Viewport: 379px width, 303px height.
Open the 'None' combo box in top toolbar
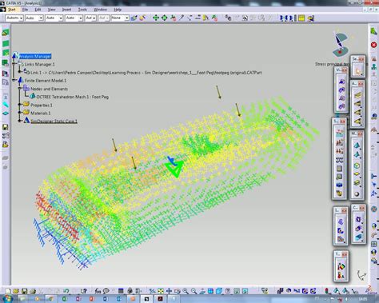coord(120,18)
